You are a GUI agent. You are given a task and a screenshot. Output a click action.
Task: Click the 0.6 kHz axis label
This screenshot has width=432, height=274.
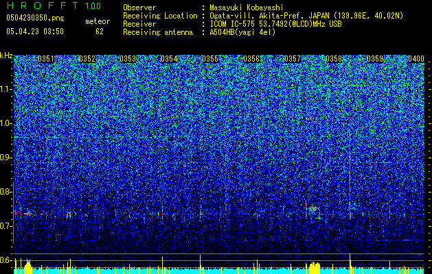[x=6, y=260]
